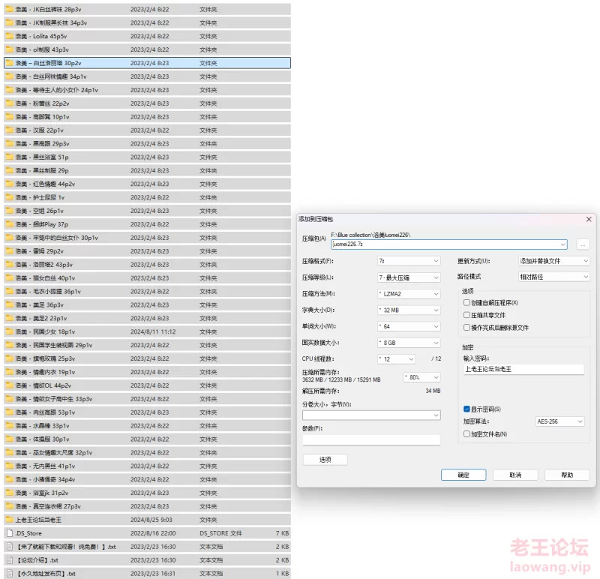Click the 确定 button

463,475
